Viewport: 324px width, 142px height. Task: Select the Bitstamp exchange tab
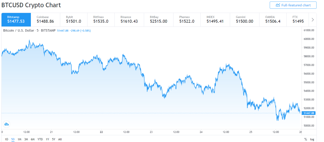[16, 20]
